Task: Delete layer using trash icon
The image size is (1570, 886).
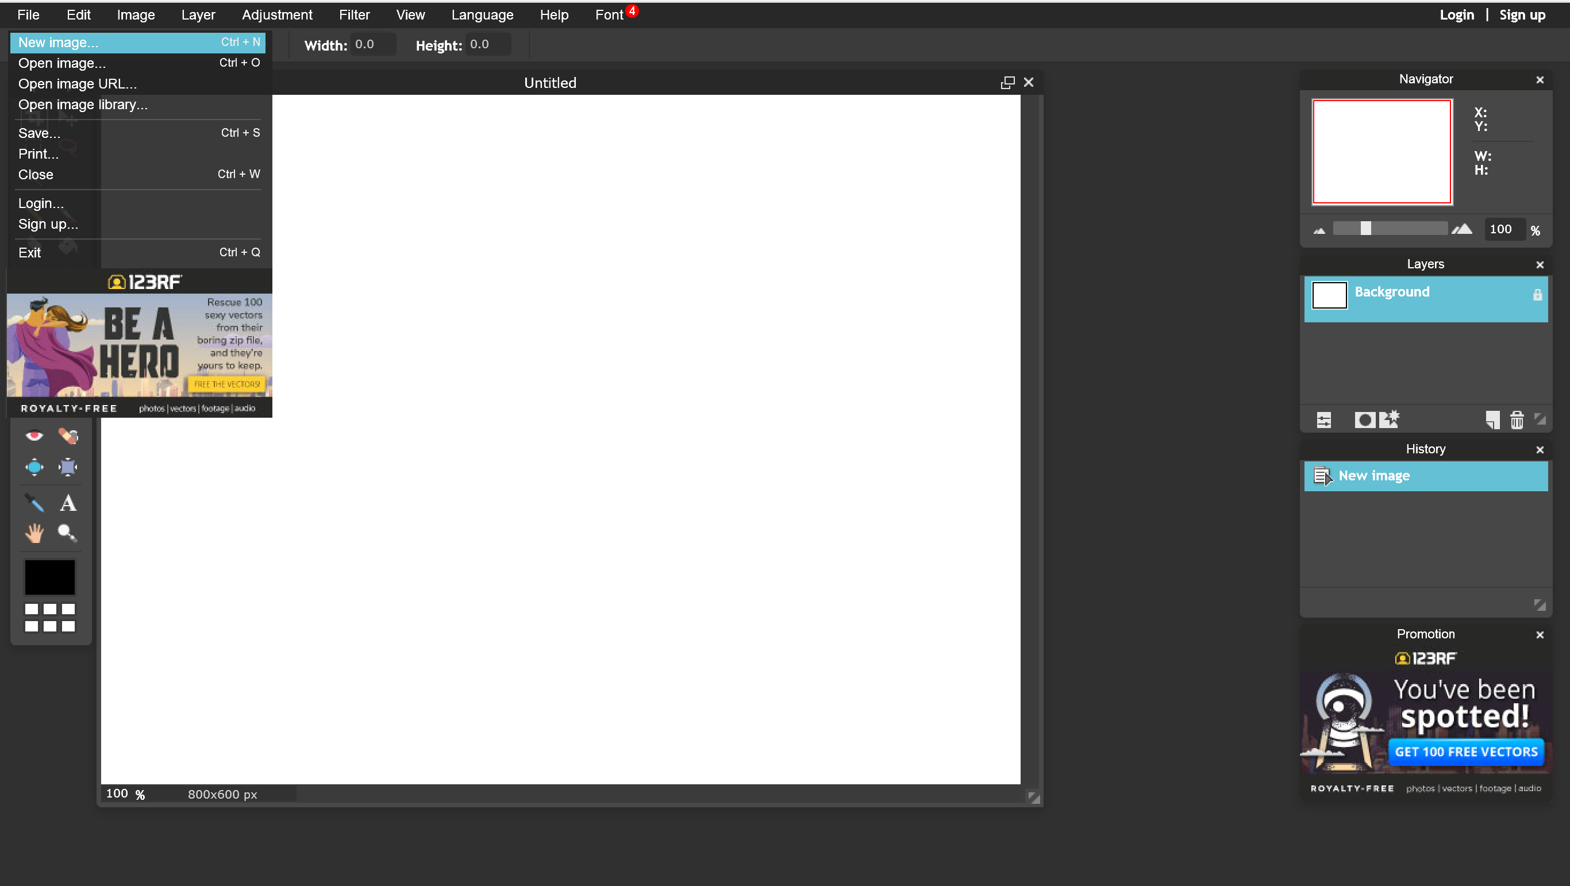Action: click(x=1517, y=420)
